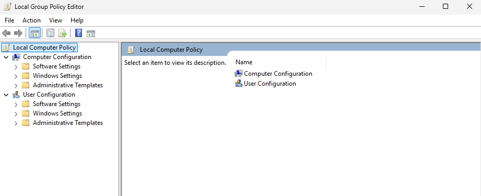Click Local Computer Policy scroll icon in tree
The height and width of the screenshot is (196, 481).
pyautogui.click(x=6, y=48)
